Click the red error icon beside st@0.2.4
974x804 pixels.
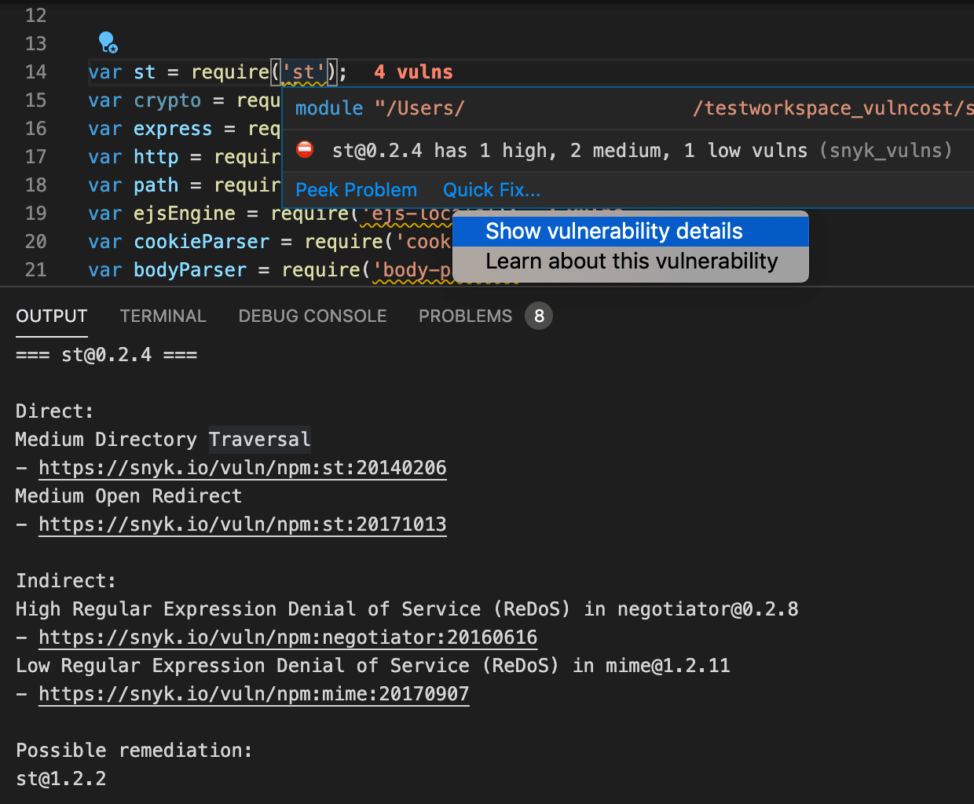[305, 149]
